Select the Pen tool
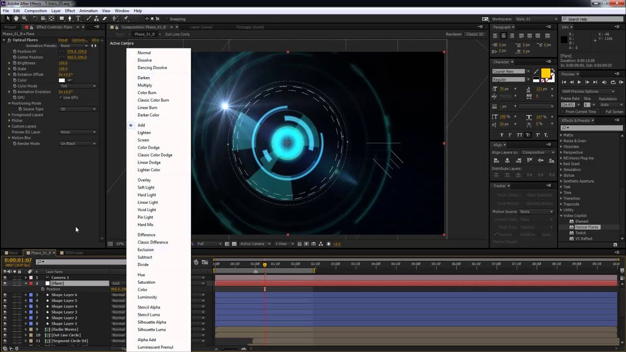Image resolution: width=626 pixels, height=352 pixels. (x=70, y=19)
